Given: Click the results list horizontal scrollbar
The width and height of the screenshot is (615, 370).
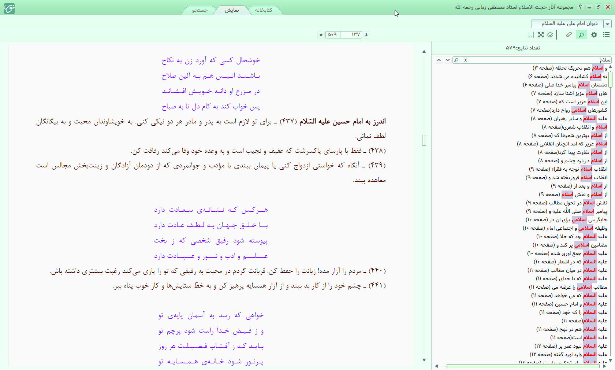Looking at the screenshot, I should point(520,366).
